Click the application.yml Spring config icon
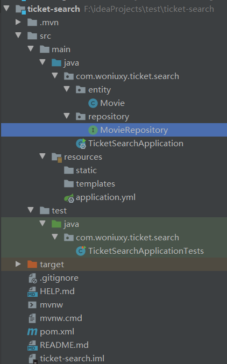 coord(69,198)
